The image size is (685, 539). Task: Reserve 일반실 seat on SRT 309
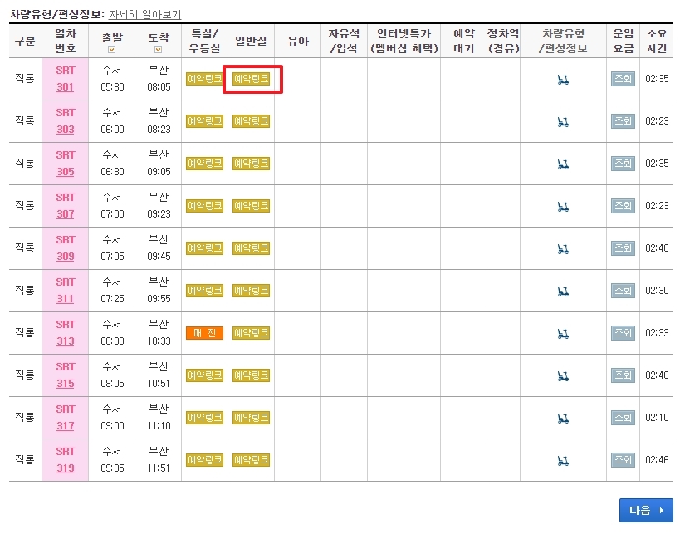coord(252,248)
